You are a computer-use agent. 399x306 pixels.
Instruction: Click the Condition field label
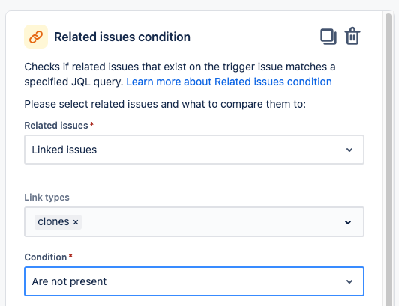46,257
